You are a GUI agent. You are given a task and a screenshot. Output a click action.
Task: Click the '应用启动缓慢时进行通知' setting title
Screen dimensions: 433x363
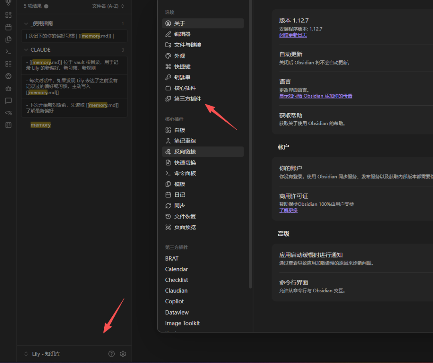click(x=311, y=255)
